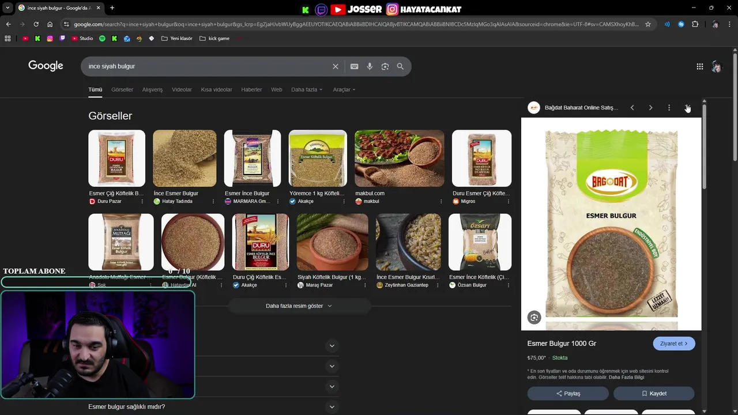Open the Shazam extension
The height and width of the screenshot is (415, 738).
tap(681, 24)
